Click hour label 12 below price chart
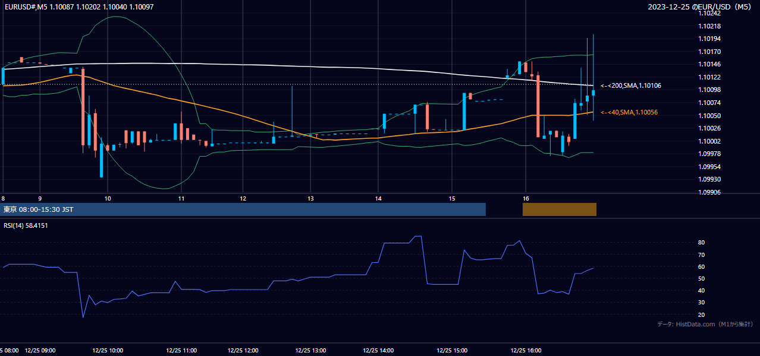760x356 pixels. pos(243,198)
